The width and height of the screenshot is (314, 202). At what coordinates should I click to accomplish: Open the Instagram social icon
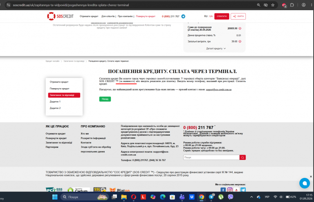230,190
